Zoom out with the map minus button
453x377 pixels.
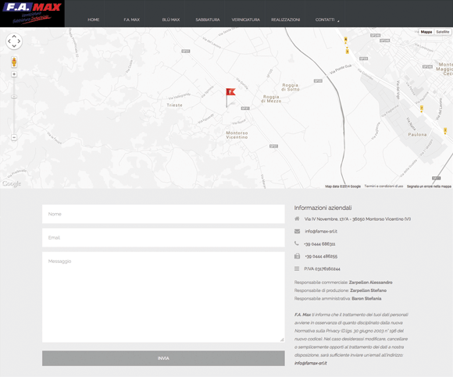[x=14, y=137]
